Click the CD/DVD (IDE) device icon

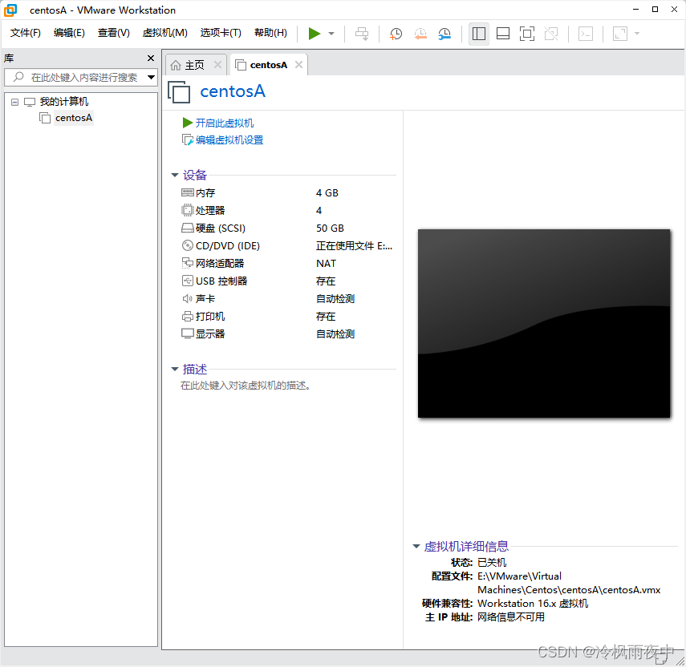click(x=187, y=245)
